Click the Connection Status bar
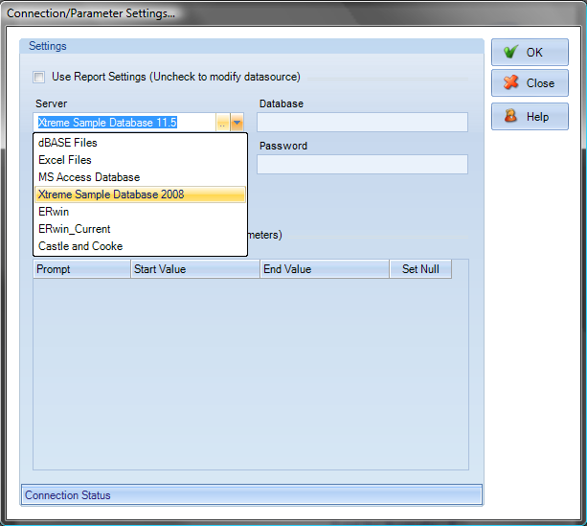This screenshot has height=526, width=587. (252, 495)
